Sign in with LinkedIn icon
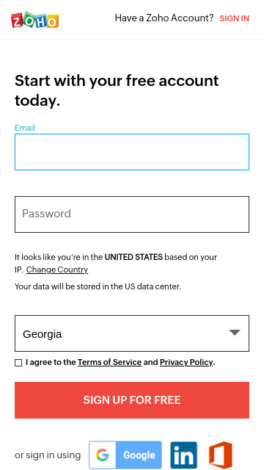The image size is (264, 470). pos(184,455)
